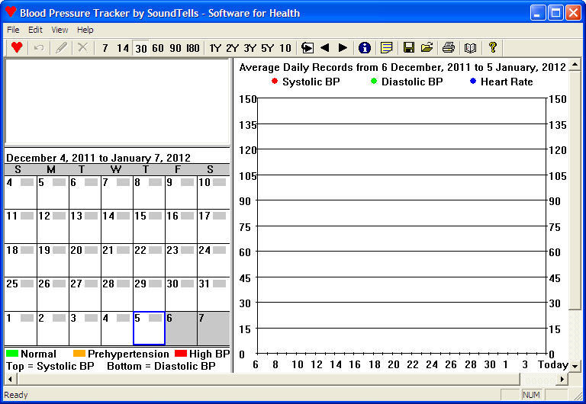Image resolution: width=586 pixels, height=404 pixels.
Task: Click the 'December 4, 2011 to January 7, 2012' heading
Action: pos(98,158)
